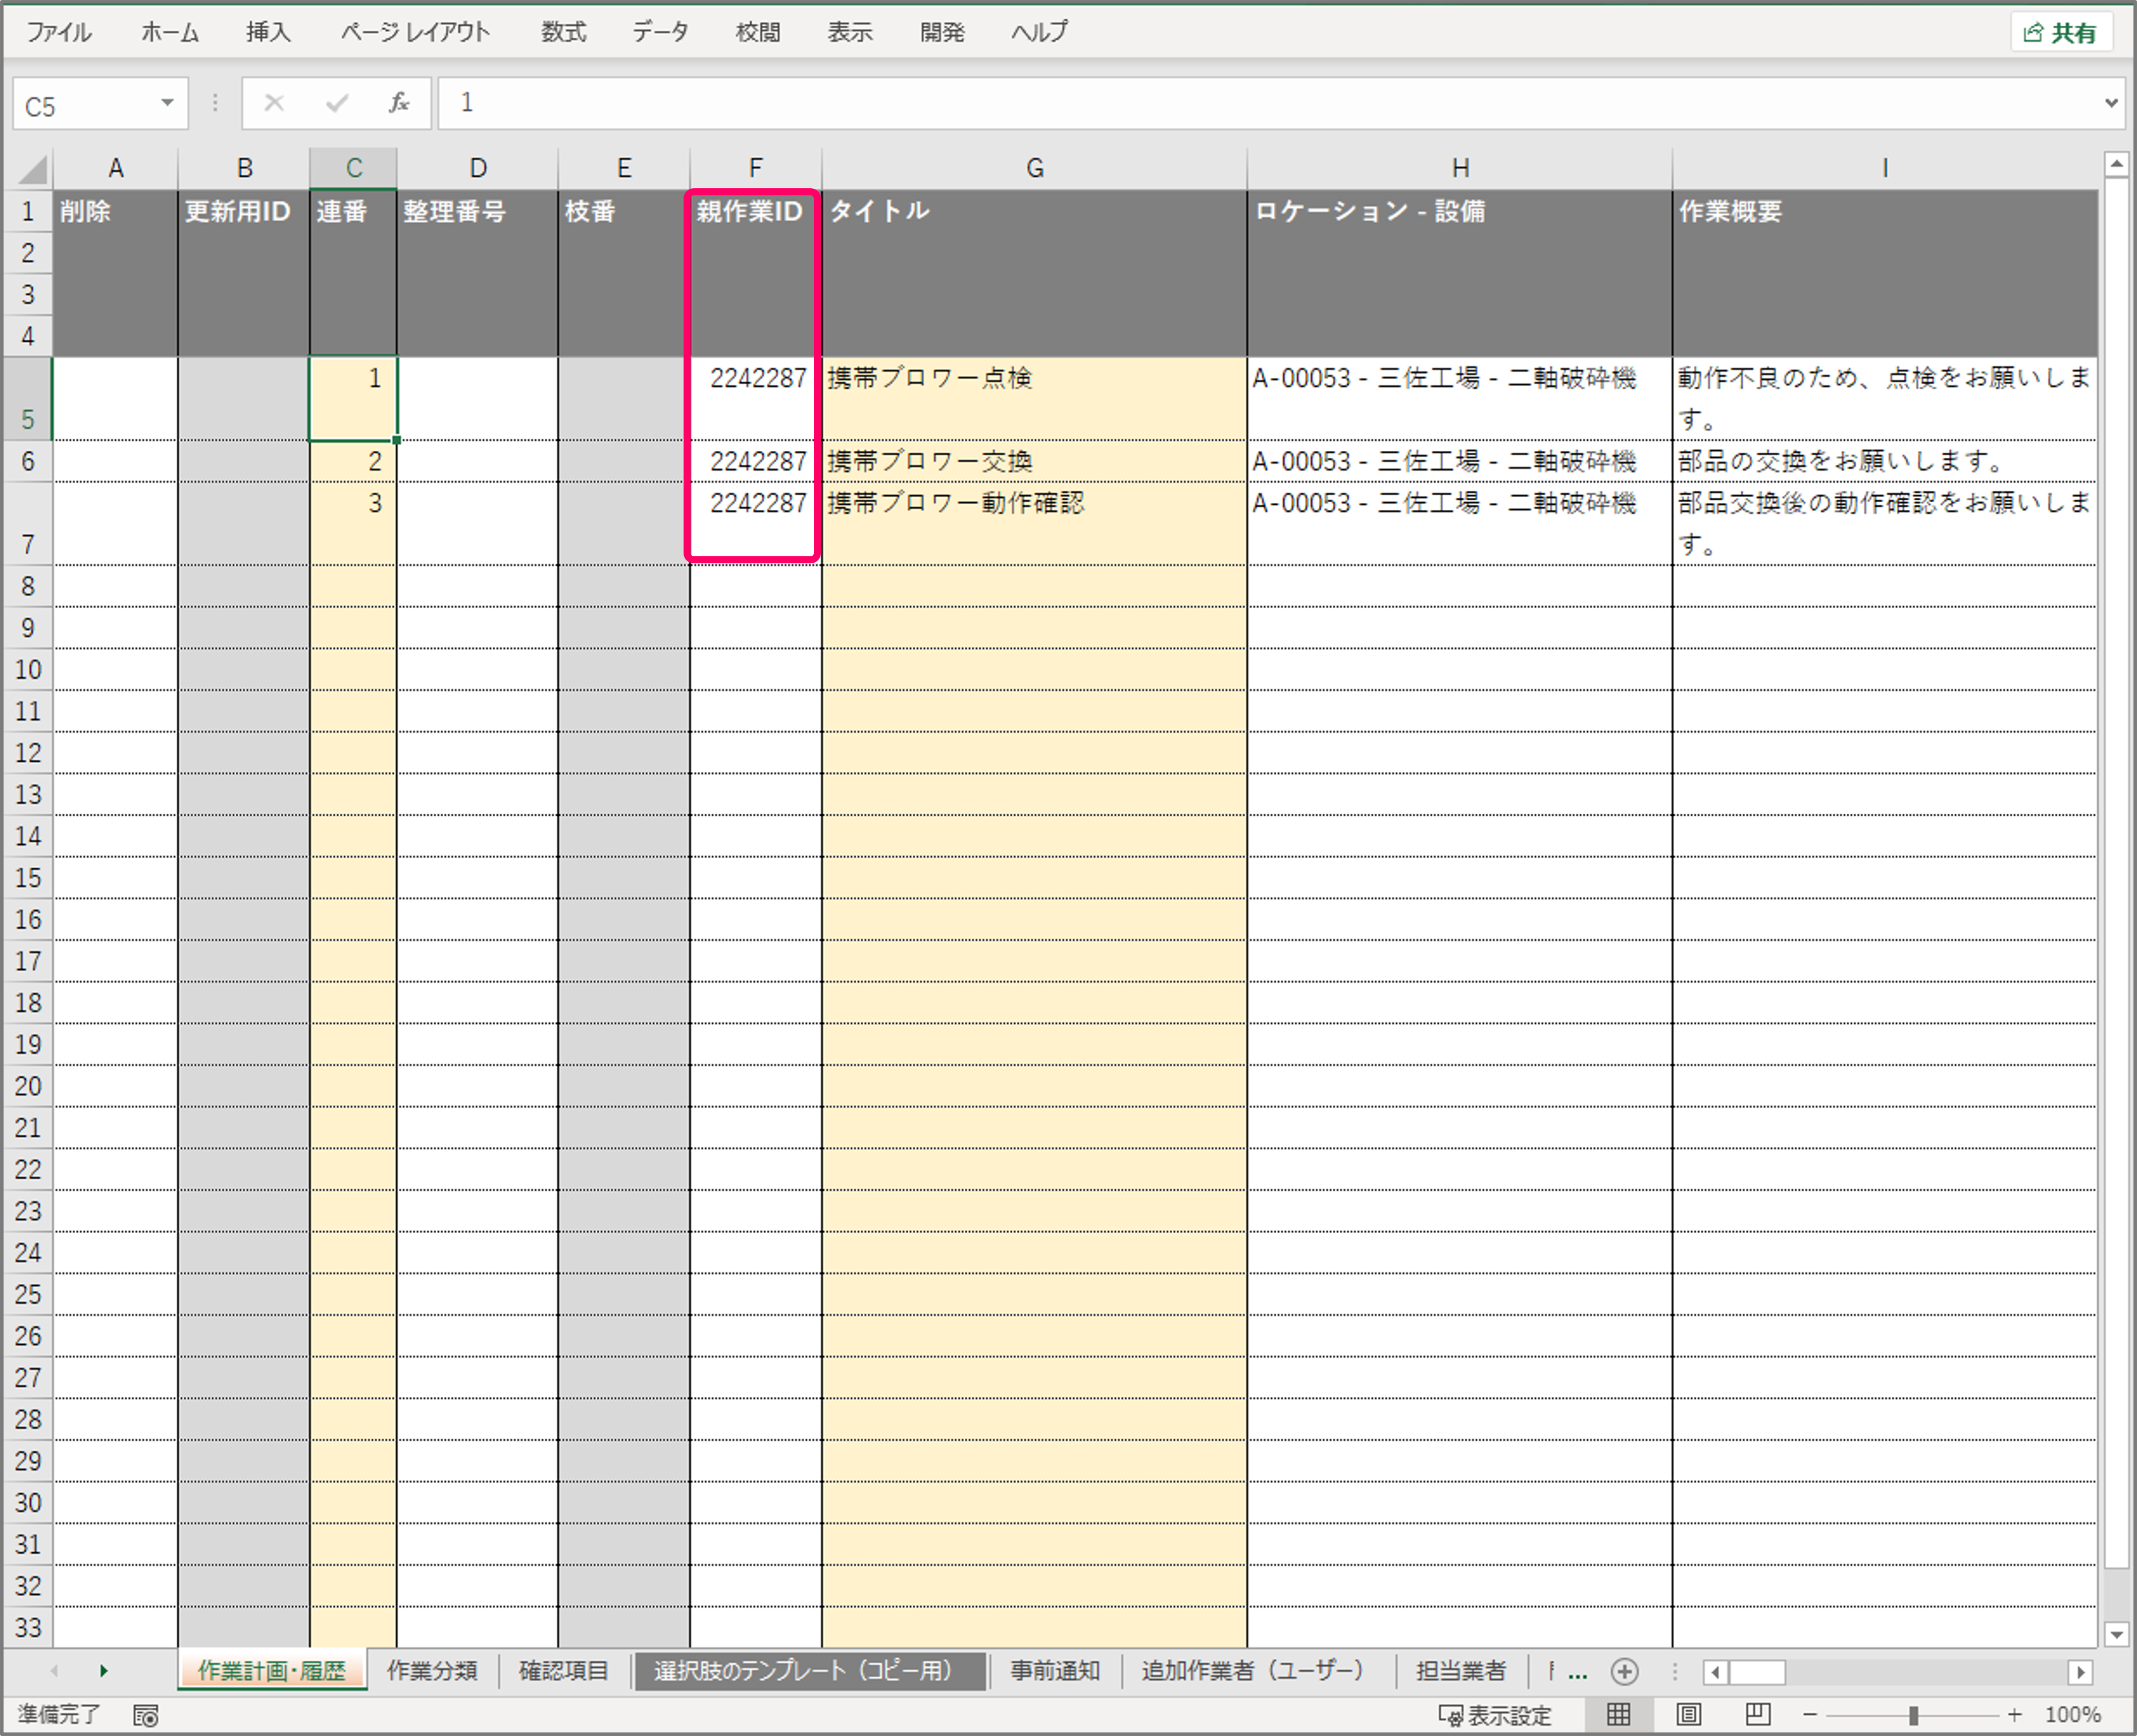Click the macro recording status bar icon
2137x1736 pixels.
click(x=146, y=1716)
